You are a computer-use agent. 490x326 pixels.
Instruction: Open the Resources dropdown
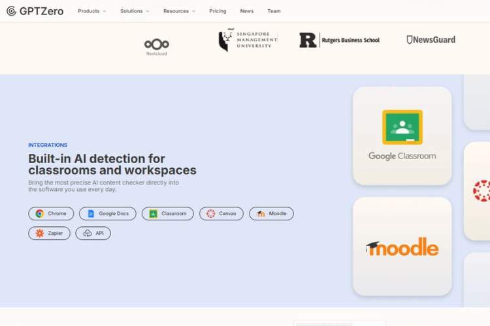(x=179, y=11)
